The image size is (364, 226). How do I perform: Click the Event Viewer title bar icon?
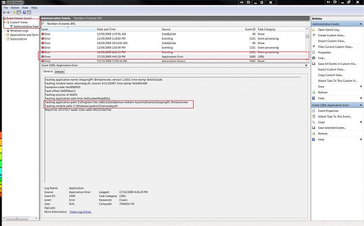4,2
